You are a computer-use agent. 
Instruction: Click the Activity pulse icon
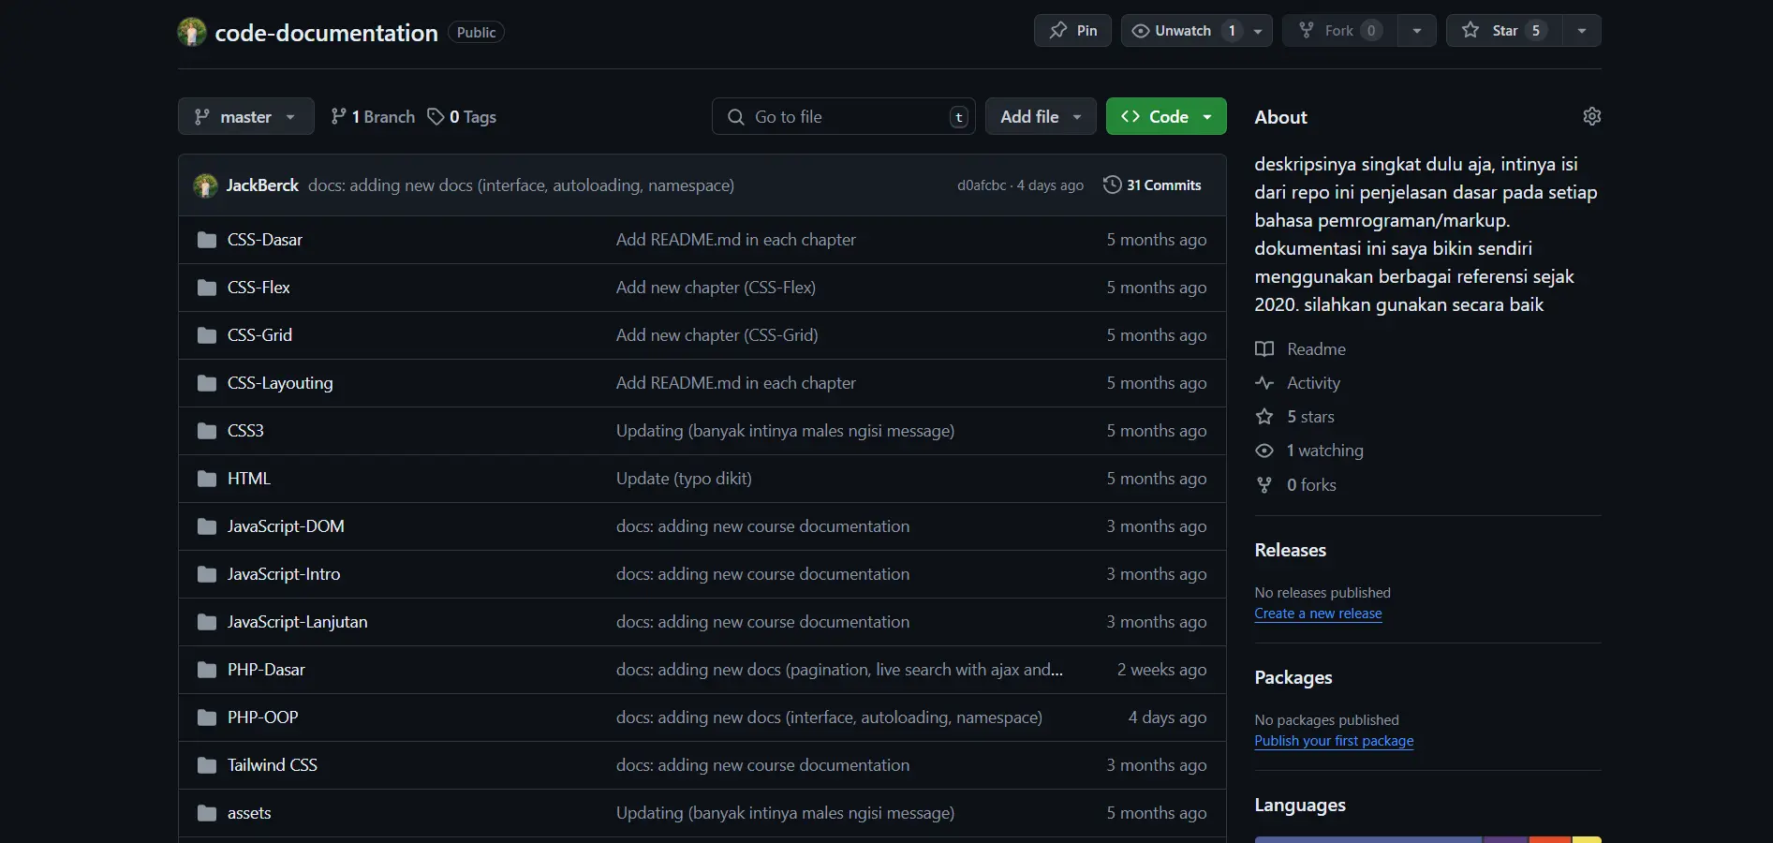pyautogui.click(x=1264, y=382)
